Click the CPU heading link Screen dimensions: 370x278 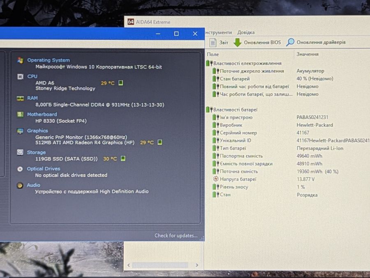click(32, 76)
